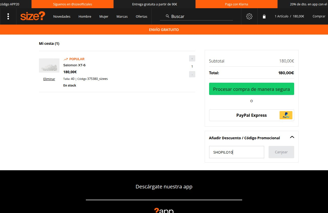Click the Subtotal label
Viewport: 328px width, 213px height.
[x=217, y=61]
